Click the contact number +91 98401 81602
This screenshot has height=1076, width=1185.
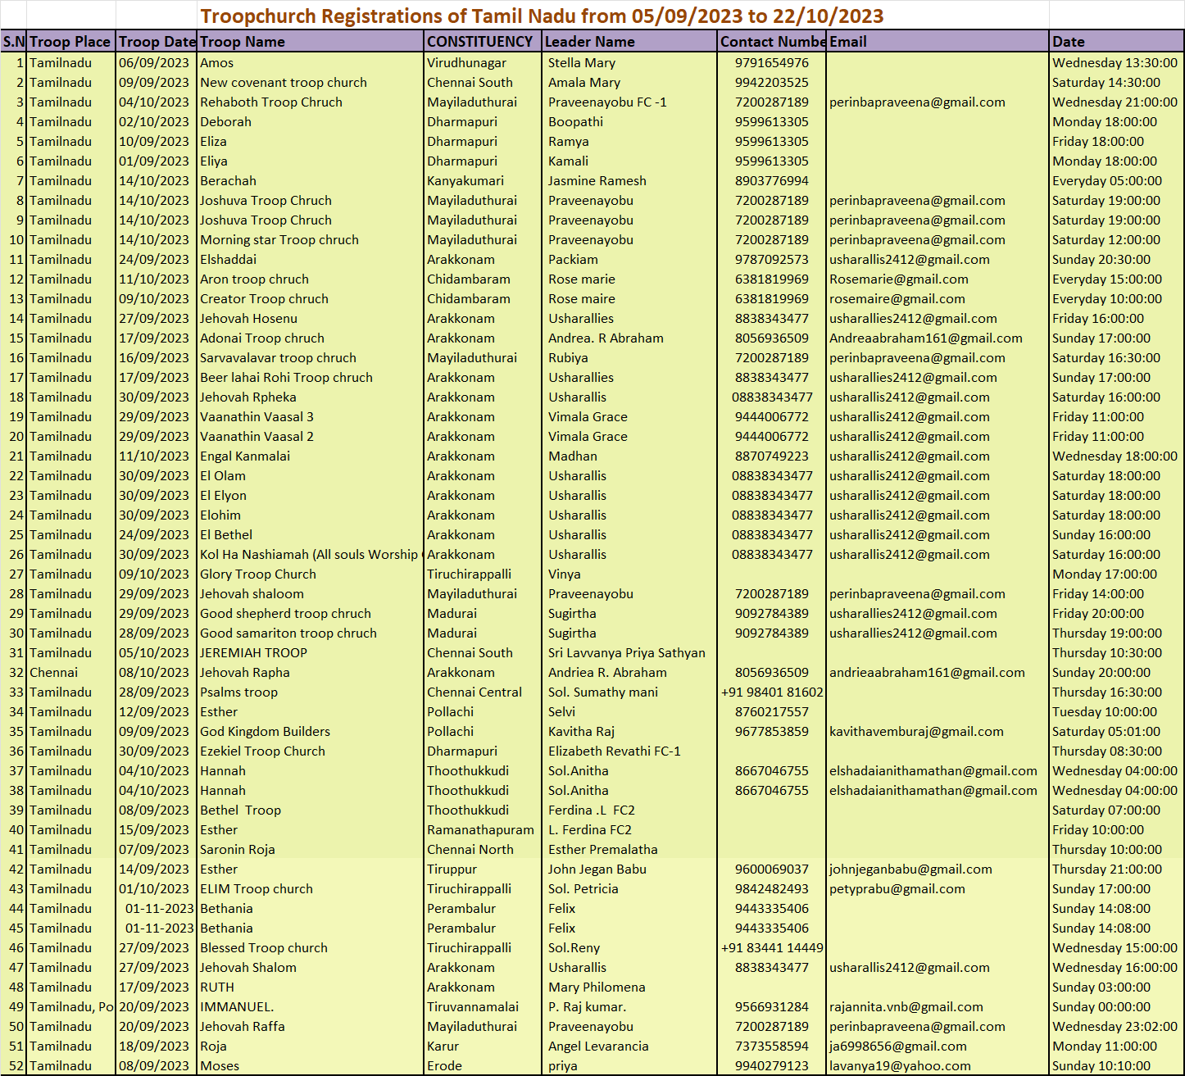point(772,692)
